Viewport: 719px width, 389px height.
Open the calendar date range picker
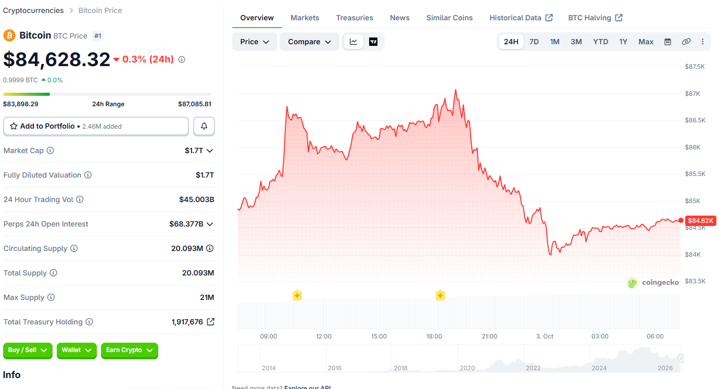point(667,42)
